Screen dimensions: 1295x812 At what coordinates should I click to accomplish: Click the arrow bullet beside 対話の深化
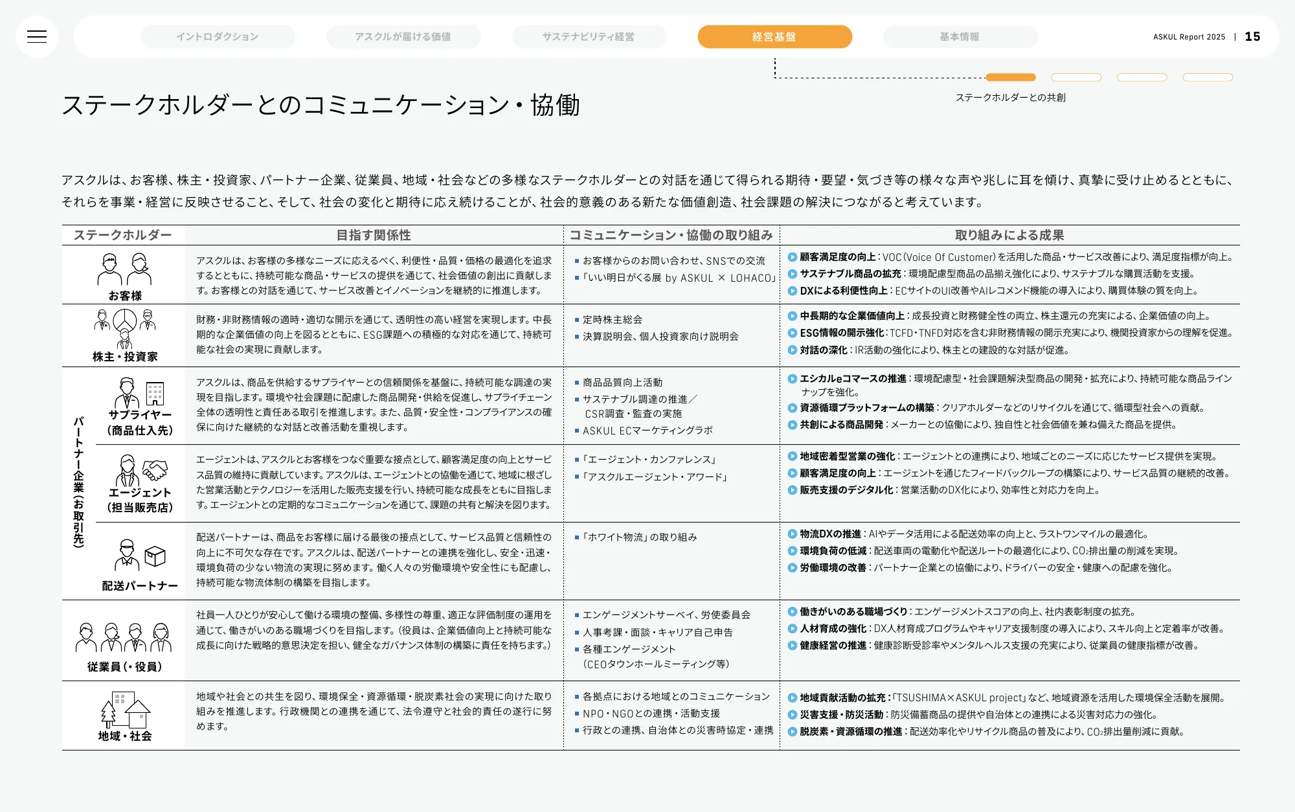pyautogui.click(x=793, y=350)
